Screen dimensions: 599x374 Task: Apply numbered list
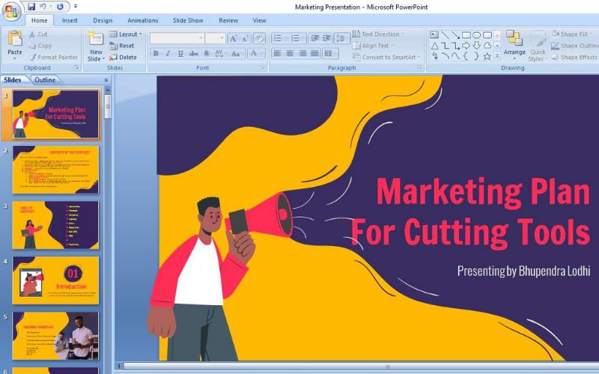point(297,38)
